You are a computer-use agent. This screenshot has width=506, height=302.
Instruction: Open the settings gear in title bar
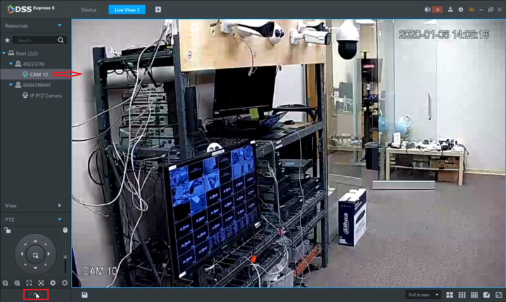click(461, 9)
